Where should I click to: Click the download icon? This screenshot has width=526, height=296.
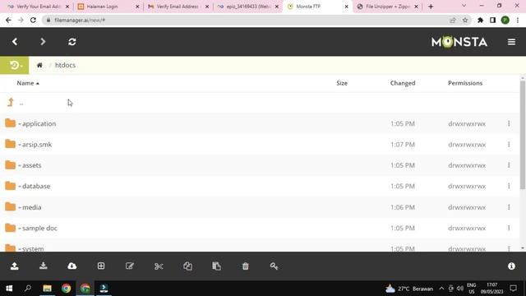click(44, 266)
